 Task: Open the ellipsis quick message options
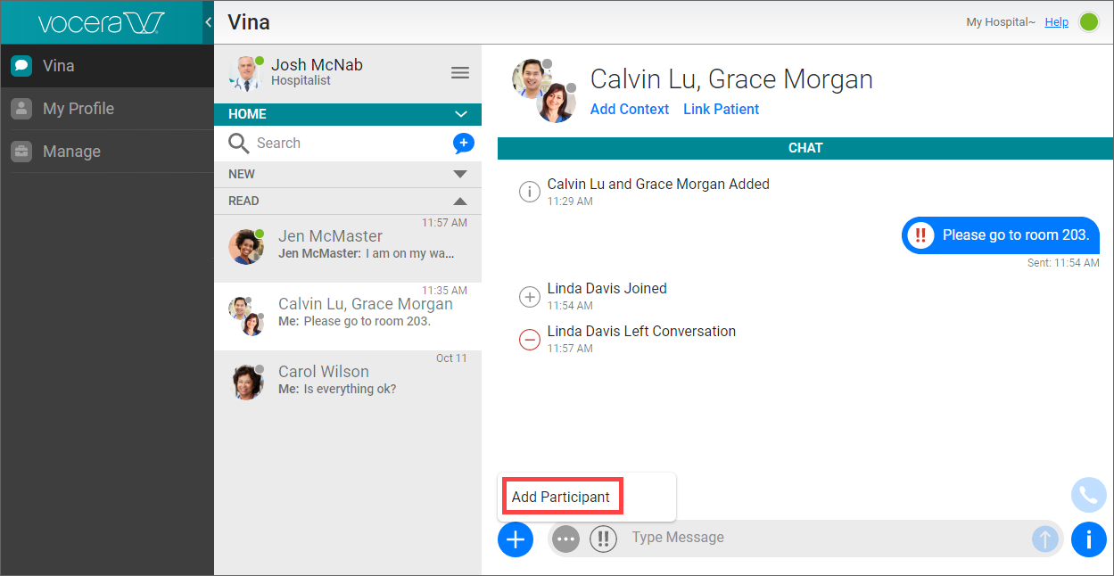coord(566,539)
